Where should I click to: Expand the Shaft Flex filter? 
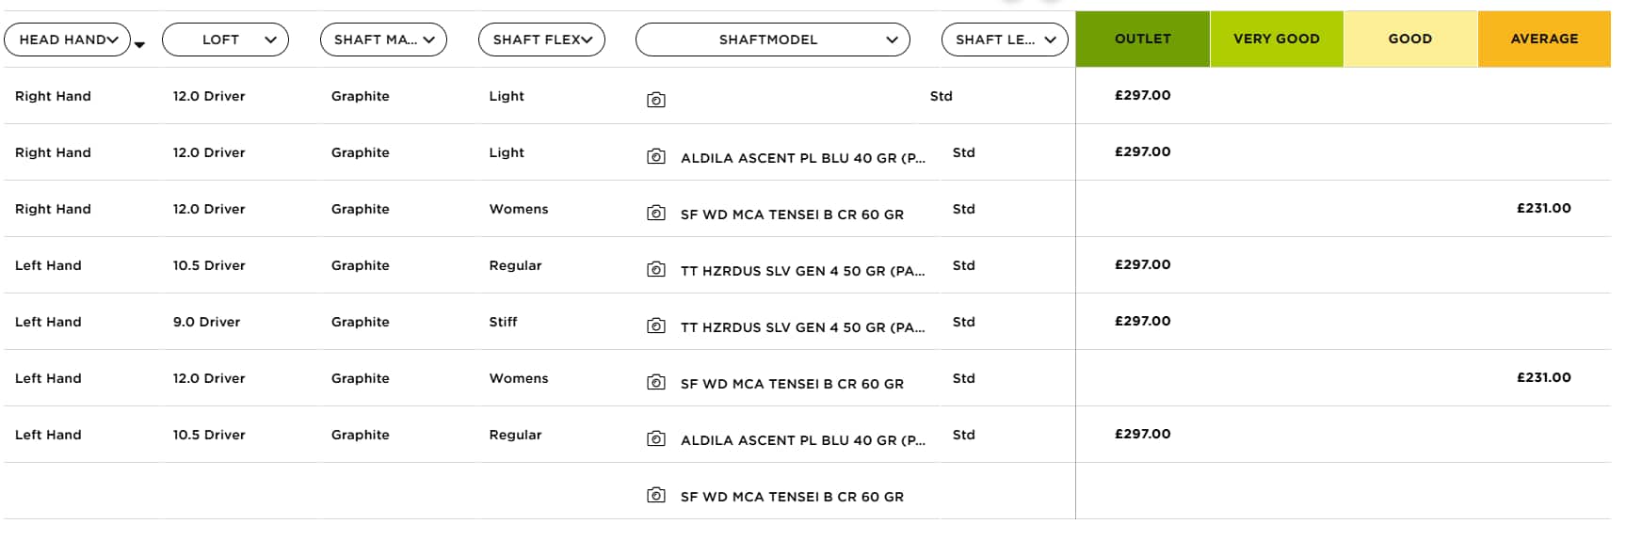point(541,40)
